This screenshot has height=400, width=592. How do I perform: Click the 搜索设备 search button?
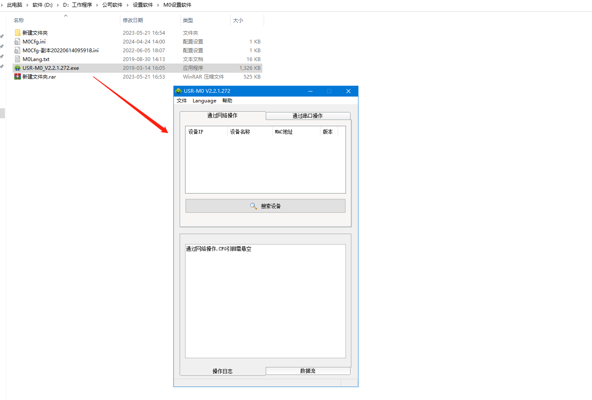(x=265, y=206)
